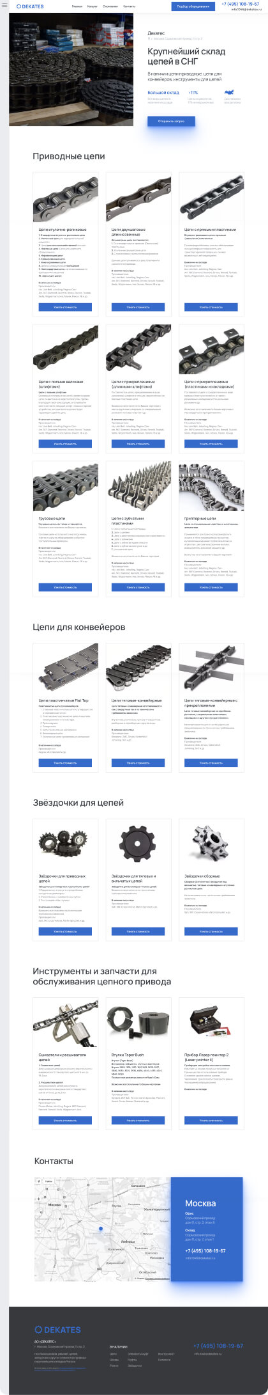Image resolution: width=268 pixels, height=1395 pixels.
Task: Open the Гриперные цепи product image
Action: (x=211, y=487)
